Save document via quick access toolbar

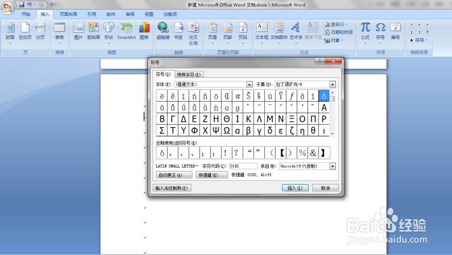(x=22, y=5)
